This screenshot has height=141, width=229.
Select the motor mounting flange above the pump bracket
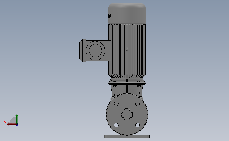[127, 83]
